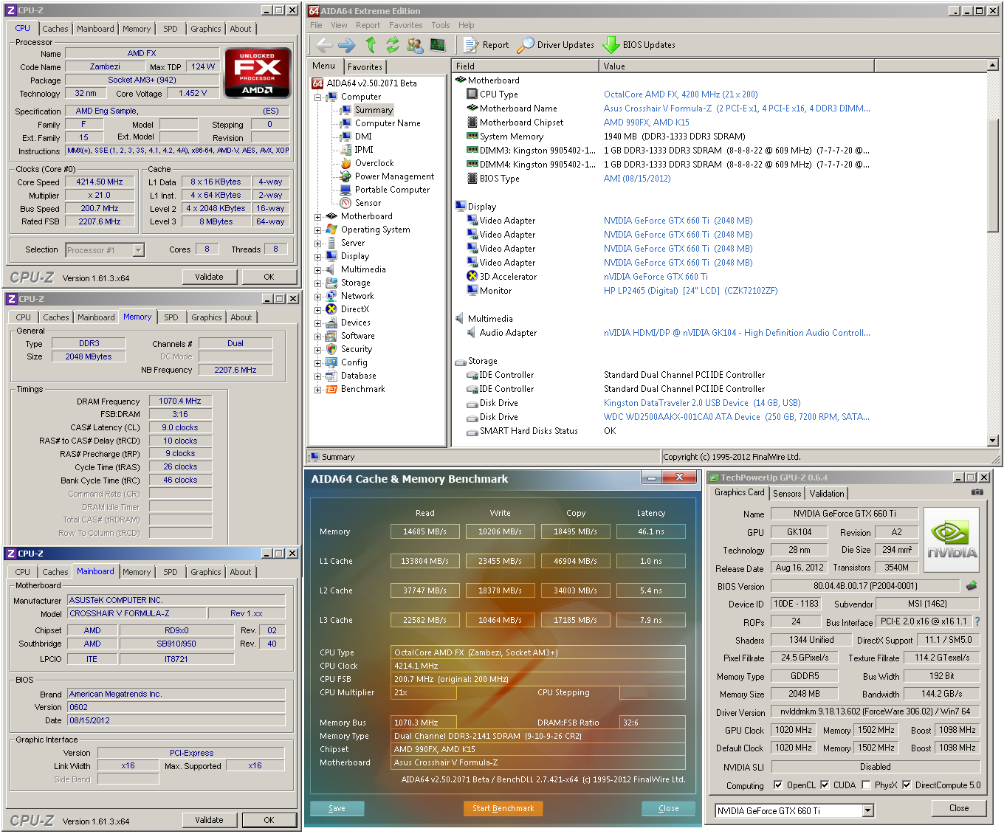
Task: Click Start Benchmark in AIDA64 benchmark window
Action: click(x=503, y=809)
